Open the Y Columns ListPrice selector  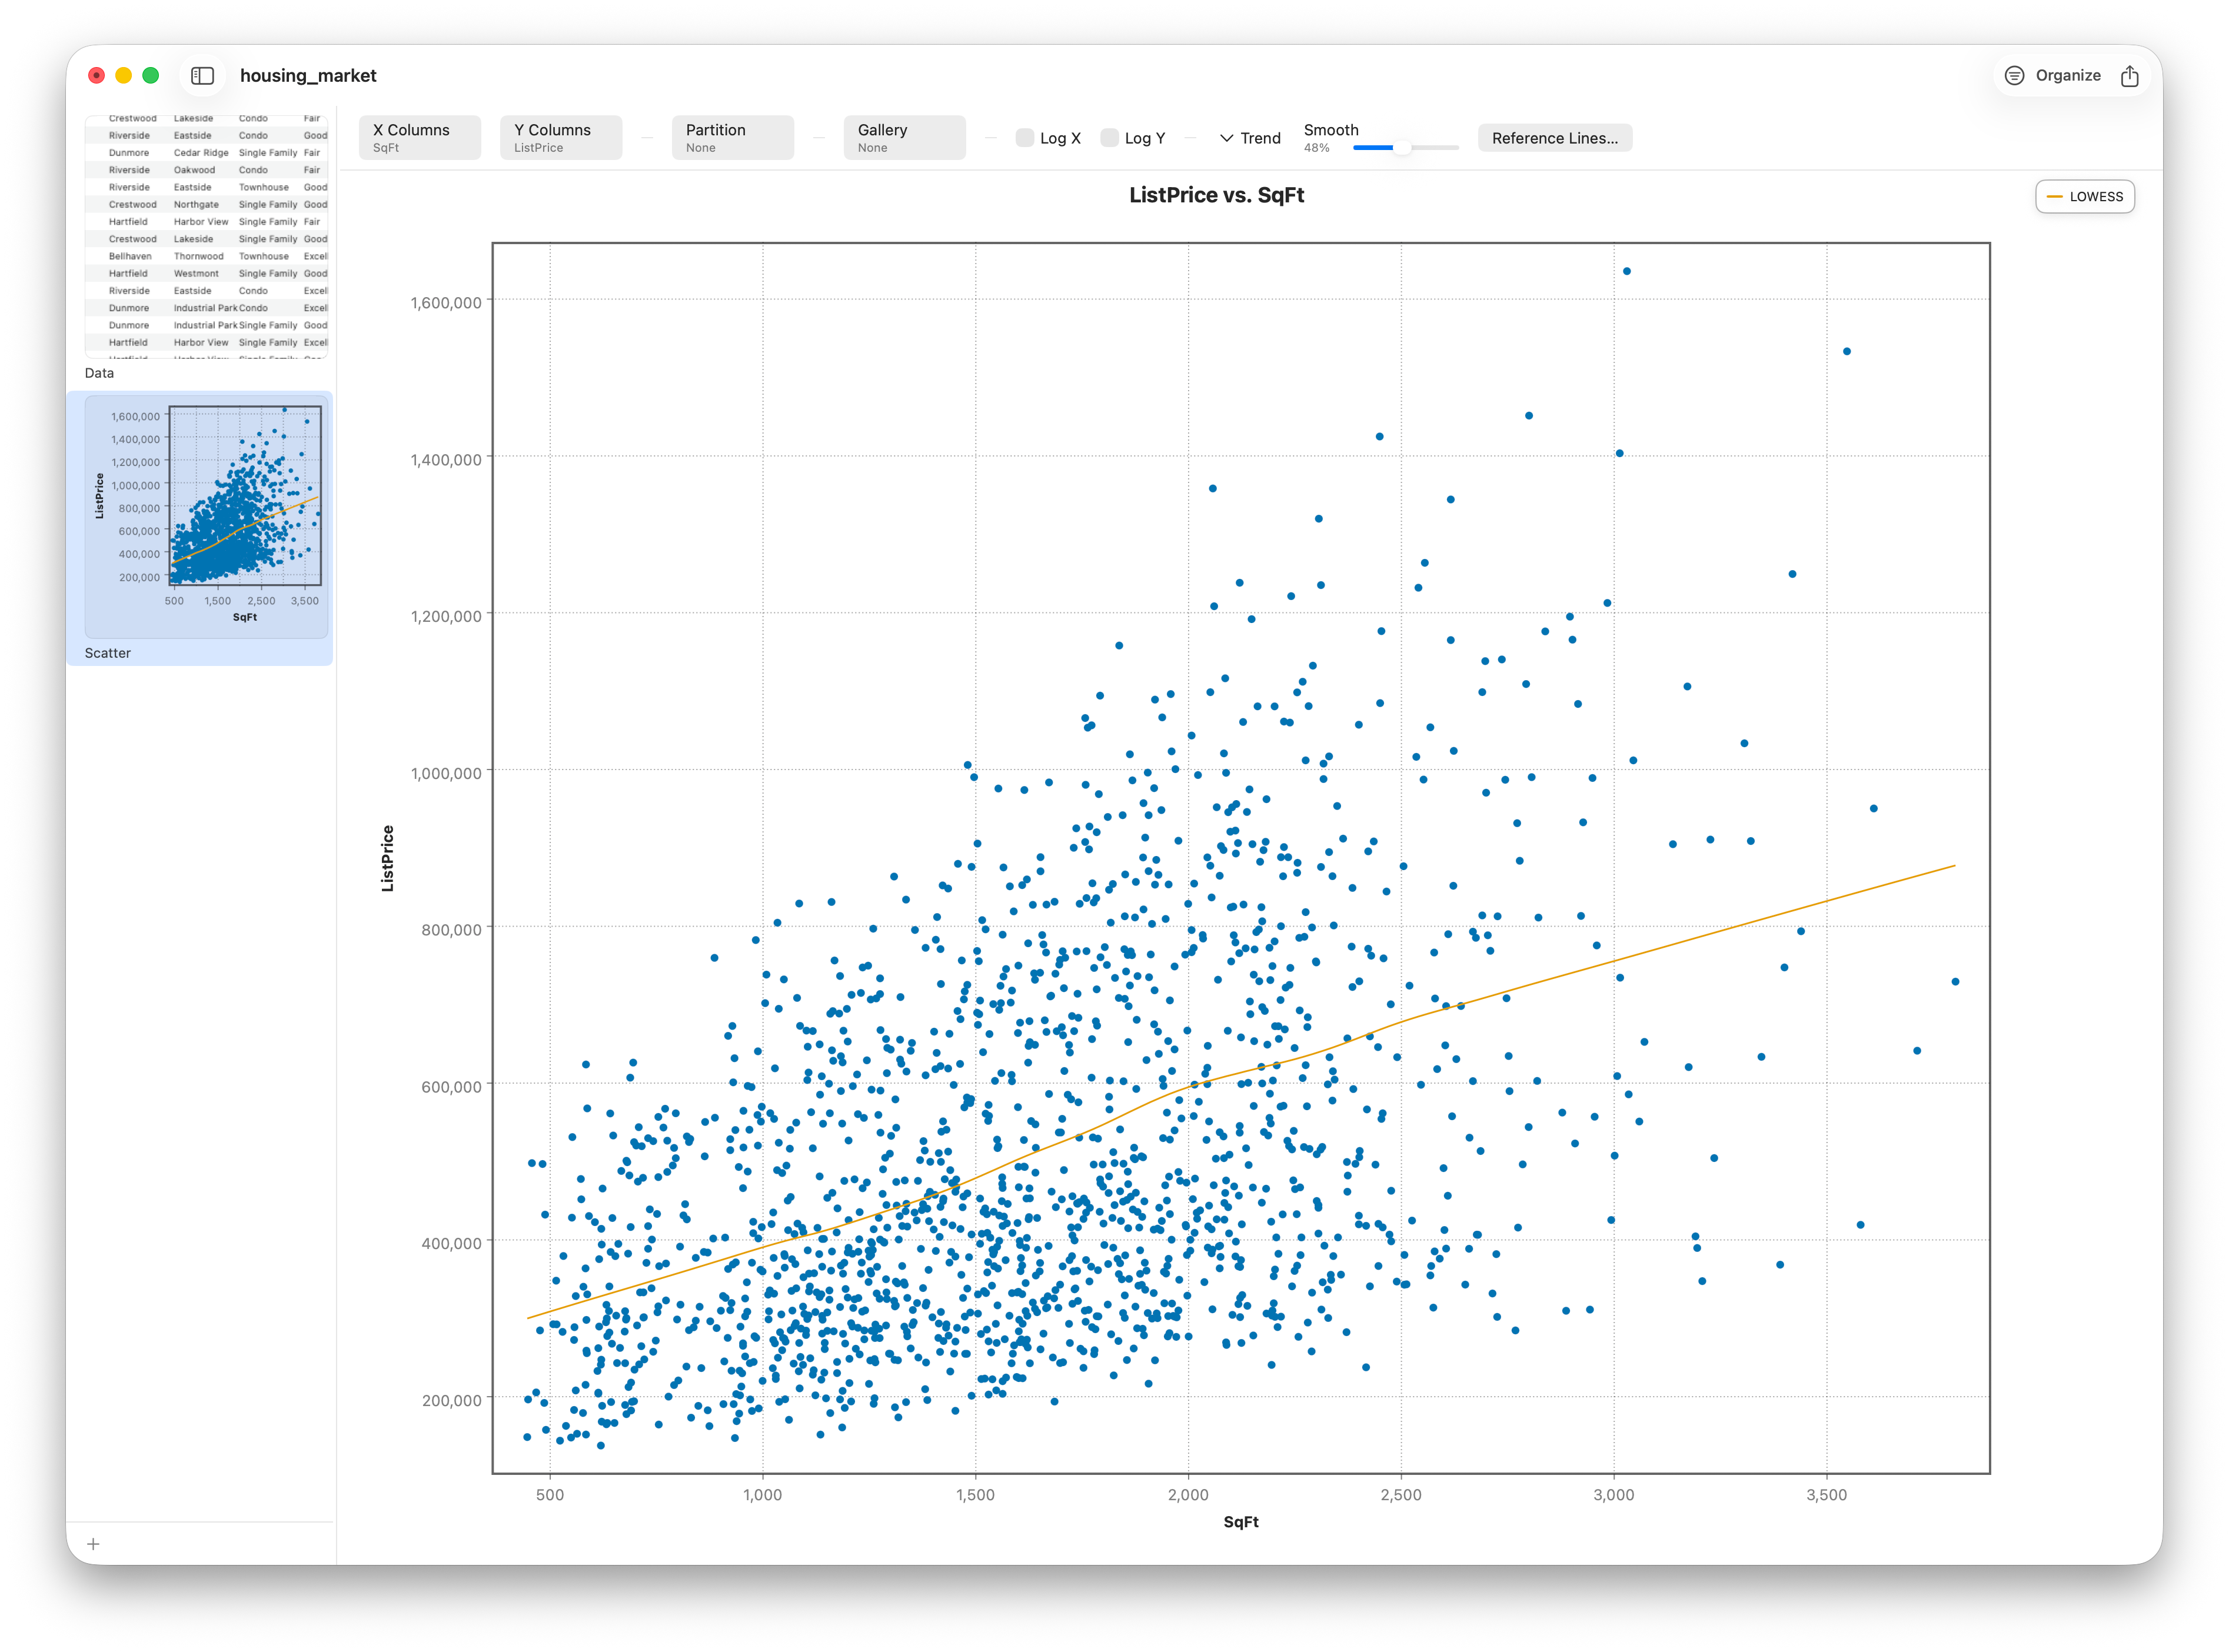pyautogui.click(x=561, y=138)
